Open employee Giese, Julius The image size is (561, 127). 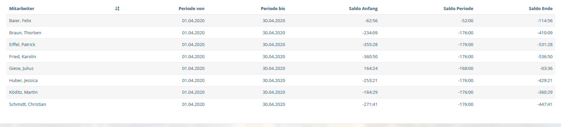[21, 68]
